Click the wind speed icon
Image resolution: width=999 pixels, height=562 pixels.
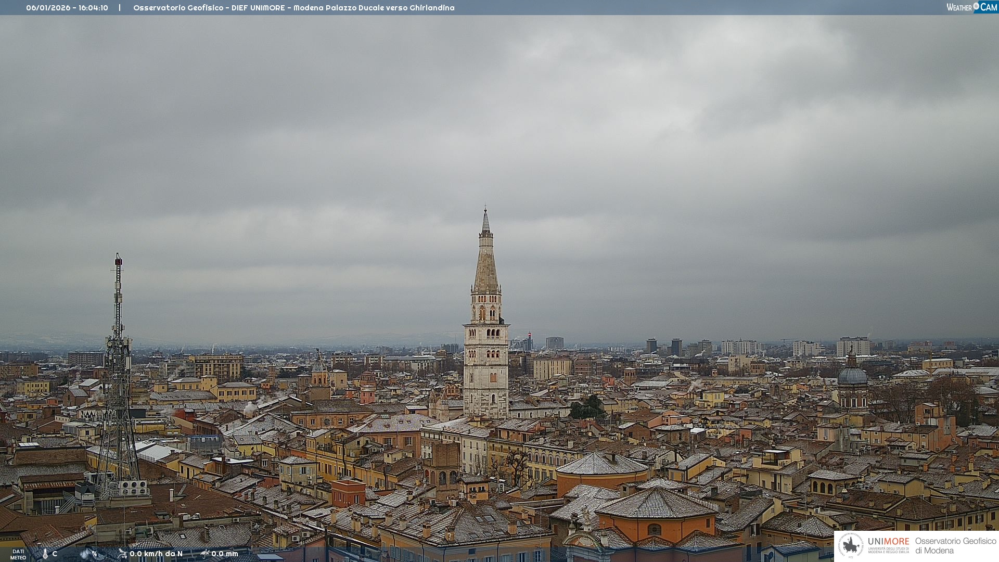click(122, 554)
